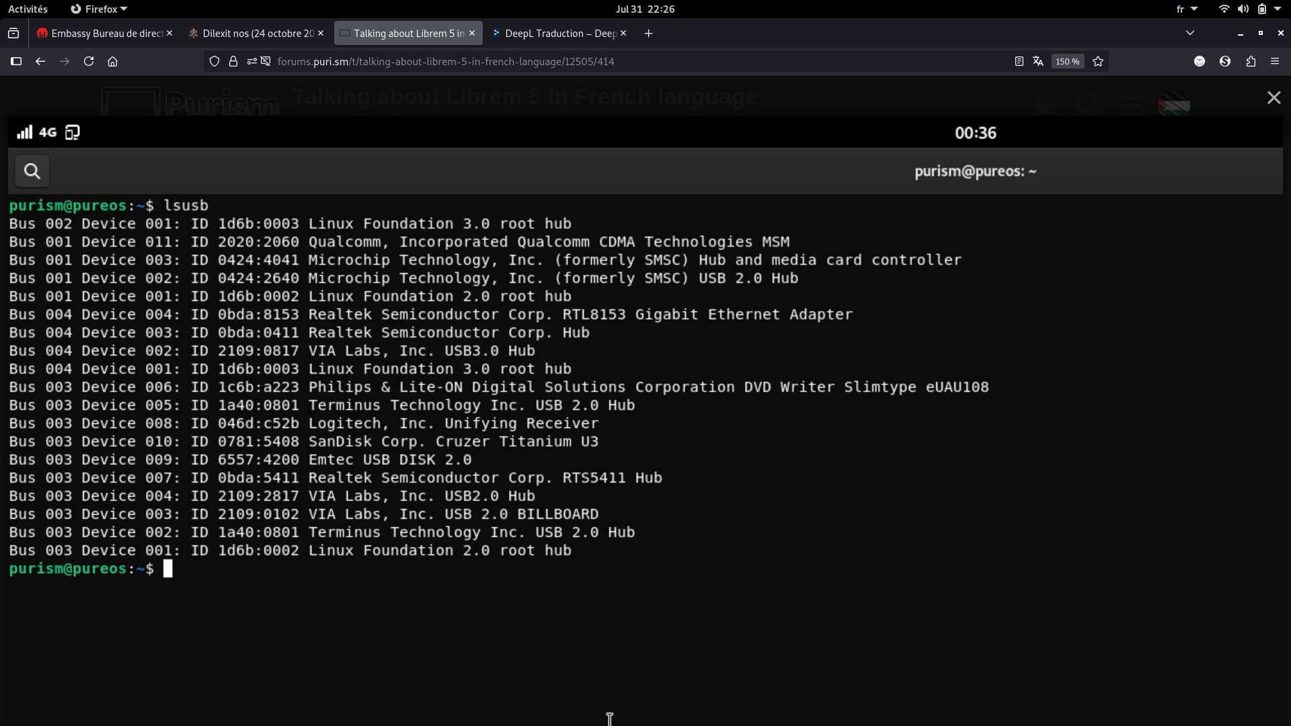Go forward one page
Screen dimensions: 1291x726
pyautogui.click(x=65, y=61)
